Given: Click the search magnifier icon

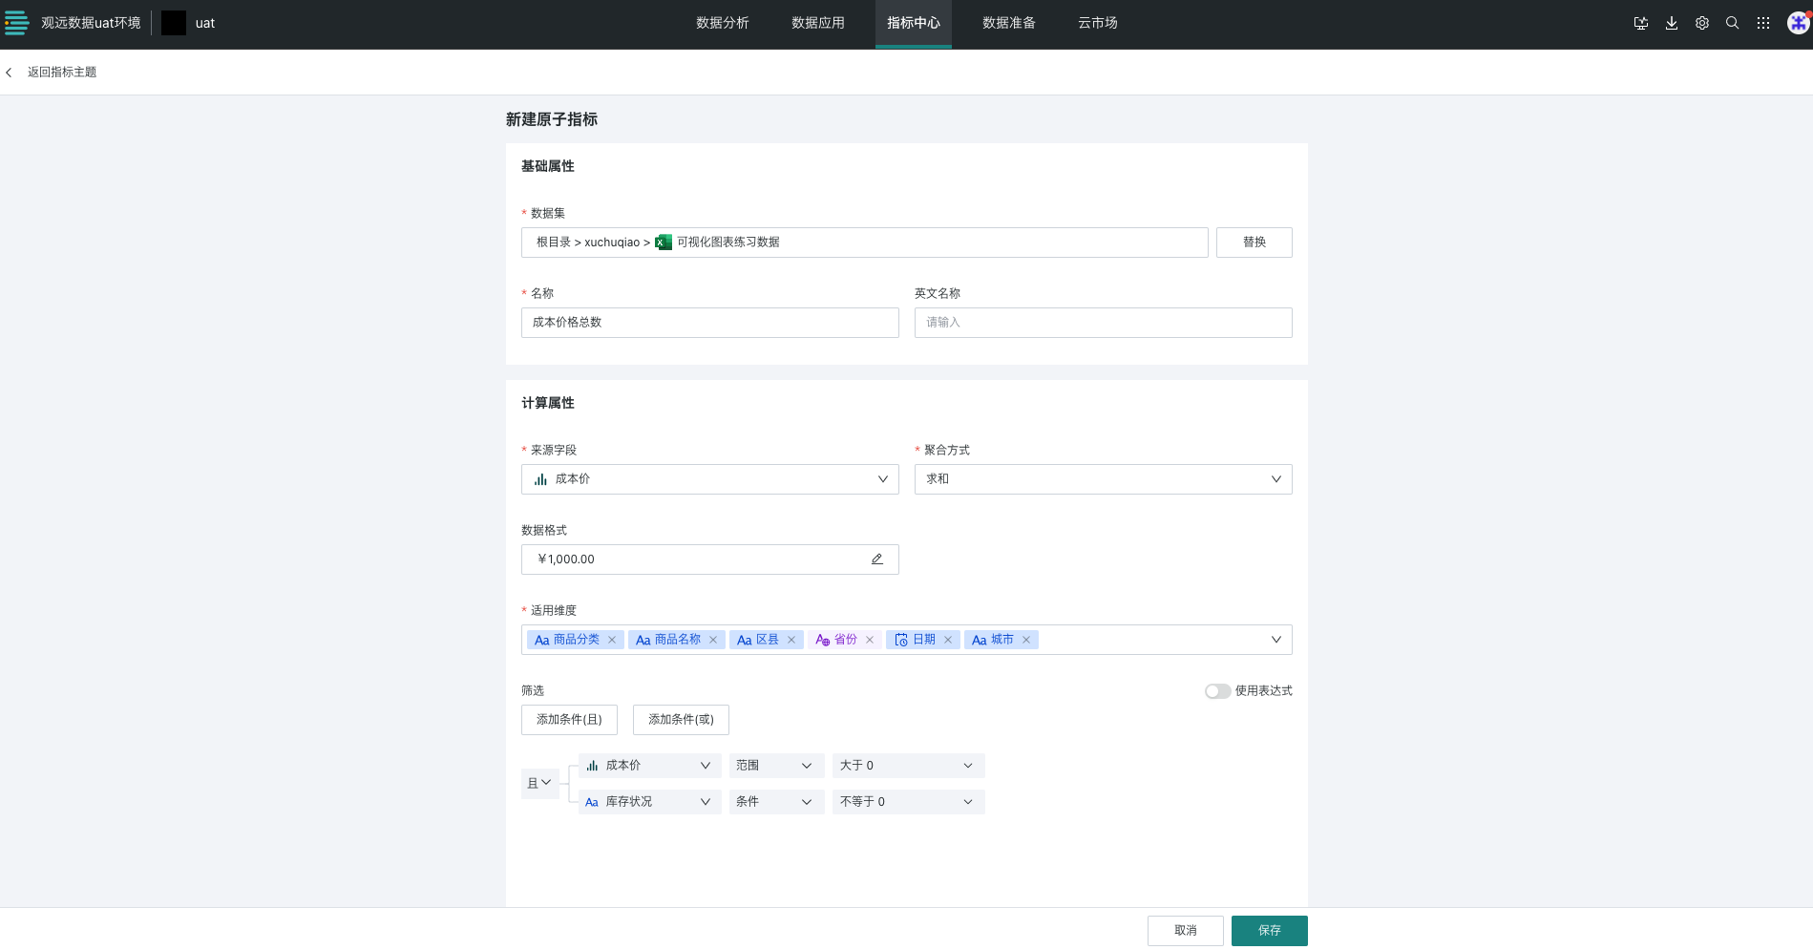Looking at the screenshot, I should click(1732, 22).
